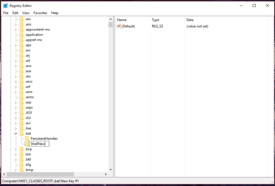Click the .appcontent-ms folder icon
Screen dimensions: 275x186
pos(22,29)
